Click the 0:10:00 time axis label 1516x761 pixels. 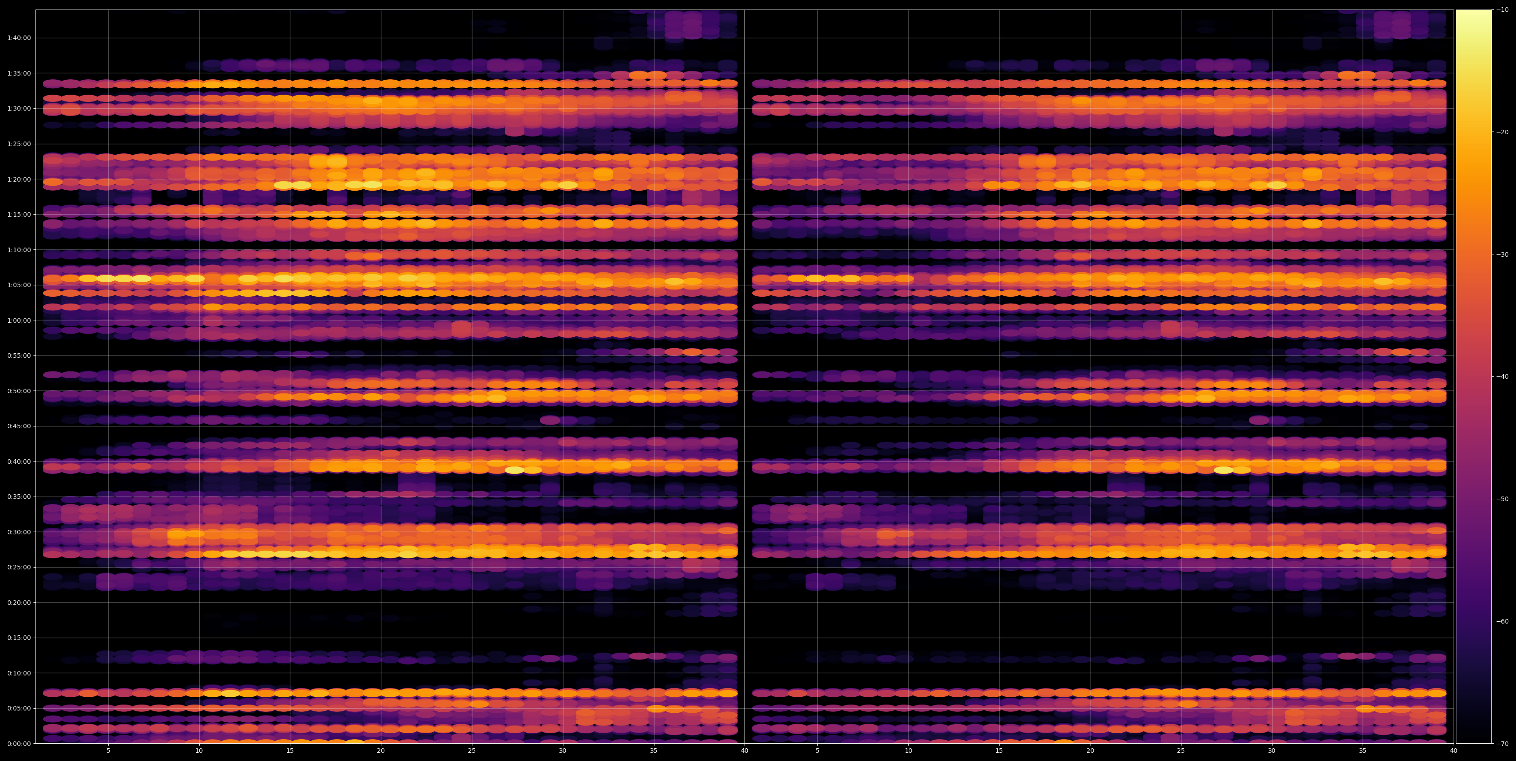[x=19, y=673]
